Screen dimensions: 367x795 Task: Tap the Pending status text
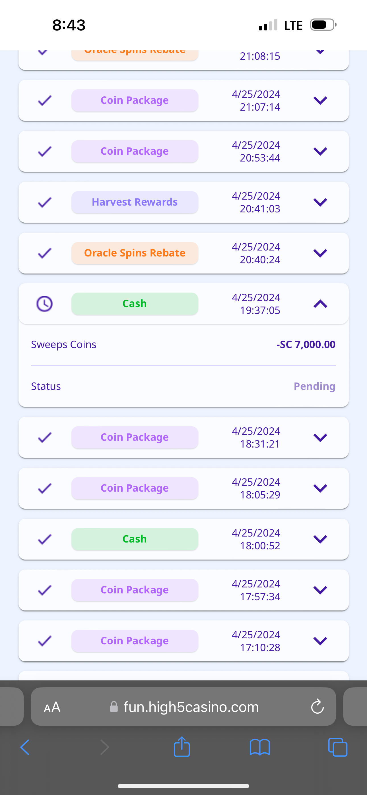[x=314, y=386]
